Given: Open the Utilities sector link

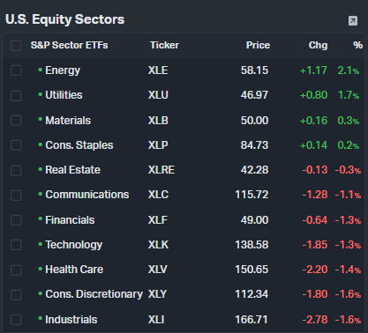Looking at the screenshot, I should click(x=64, y=95).
